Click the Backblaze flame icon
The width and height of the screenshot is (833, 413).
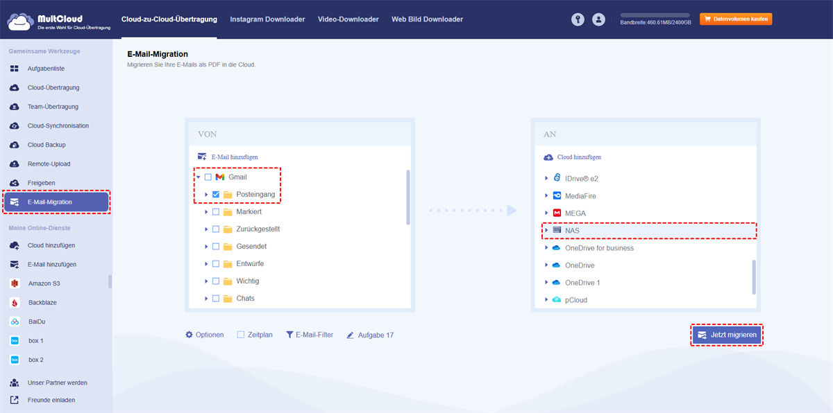(x=15, y=303)
